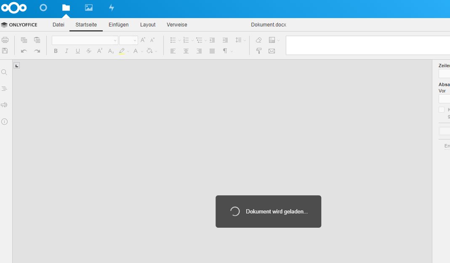Open the search tool in left sidebar
Image resolution: width=450 pixels, height=263 pixels.
click(5, 72)
